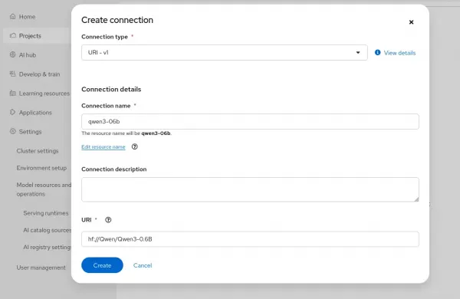Open Cluster settings
The image size is (460, 299).
pos(38,151)
